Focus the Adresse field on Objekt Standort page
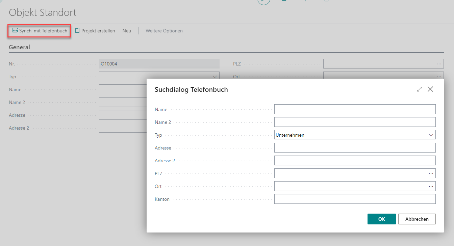Screen dimensions: 454x246 (123, 115)
